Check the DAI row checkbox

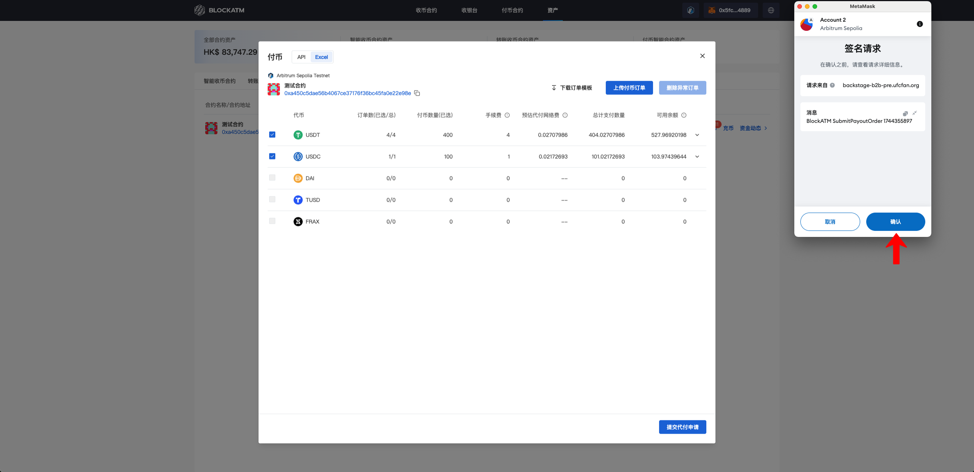point(272,178)
